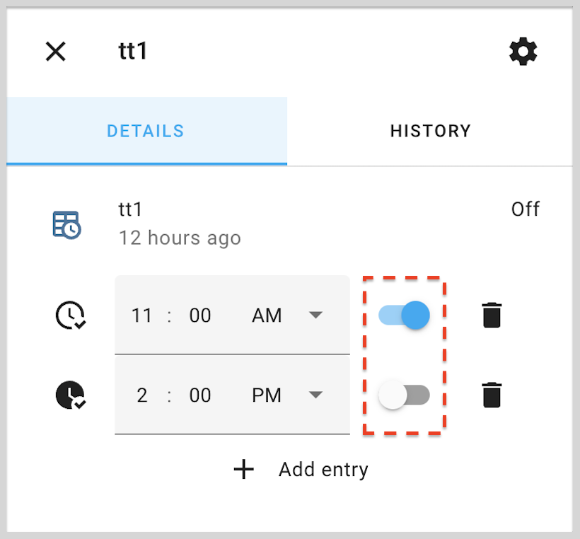This screenshot has width=580, height=539.
Task: Open the AM/PM dropdown for 2:00
Action: pos(315,395)
